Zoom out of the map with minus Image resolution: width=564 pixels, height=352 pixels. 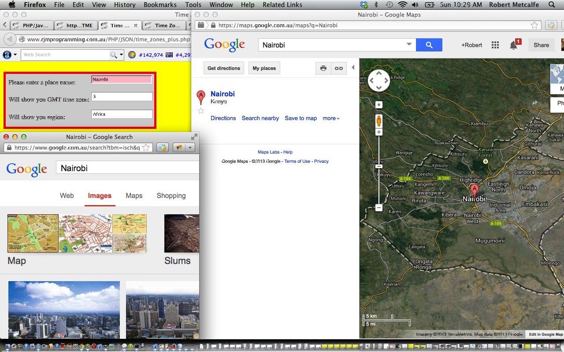point(379,208)
